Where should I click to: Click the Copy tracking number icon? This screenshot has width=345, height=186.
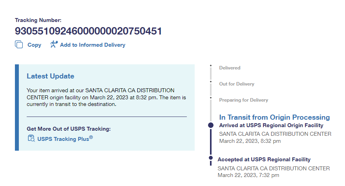[19, 45]
